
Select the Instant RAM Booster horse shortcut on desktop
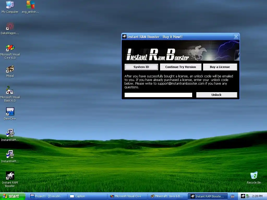[x=10, y=179]
